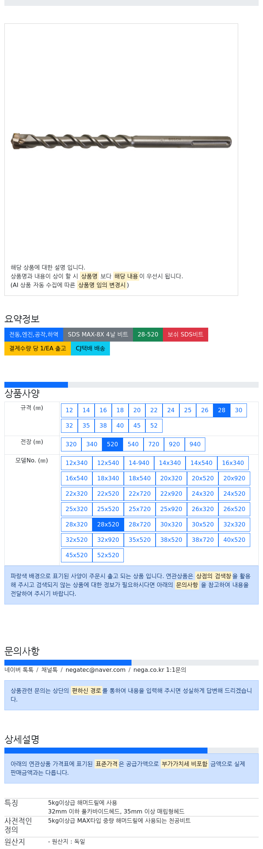This screenshot has height=849, width=263.
Task: Click the negatec@naver.com email link
Action: [x=95, y=670]
